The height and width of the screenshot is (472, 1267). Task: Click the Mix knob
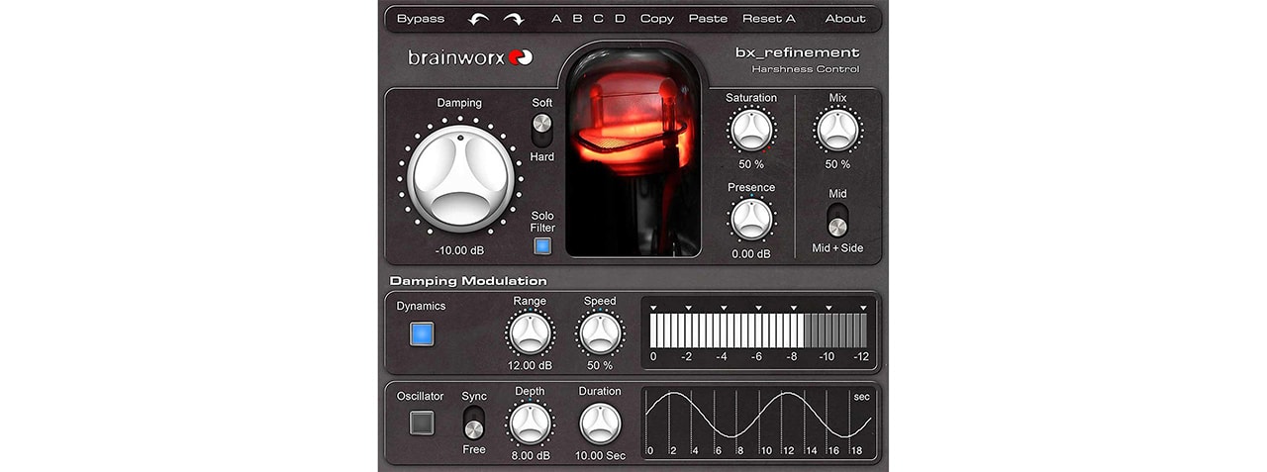click(837, 130)
